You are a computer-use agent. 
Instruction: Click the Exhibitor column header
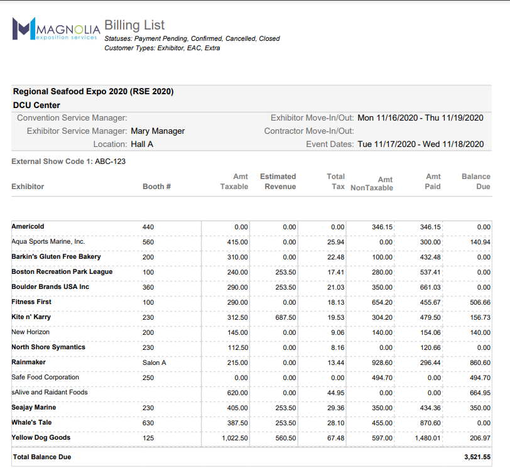[x=28, y=187]
